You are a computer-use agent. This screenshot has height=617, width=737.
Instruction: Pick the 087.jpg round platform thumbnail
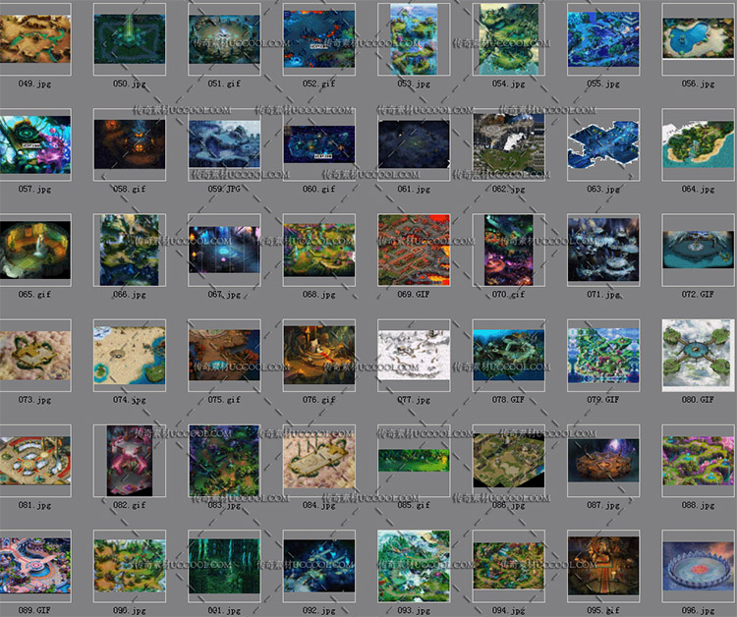coord(603,461)
